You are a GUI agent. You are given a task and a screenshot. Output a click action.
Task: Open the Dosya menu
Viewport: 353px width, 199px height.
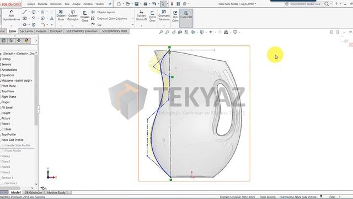pyautogui.click(x=31, y=4)
